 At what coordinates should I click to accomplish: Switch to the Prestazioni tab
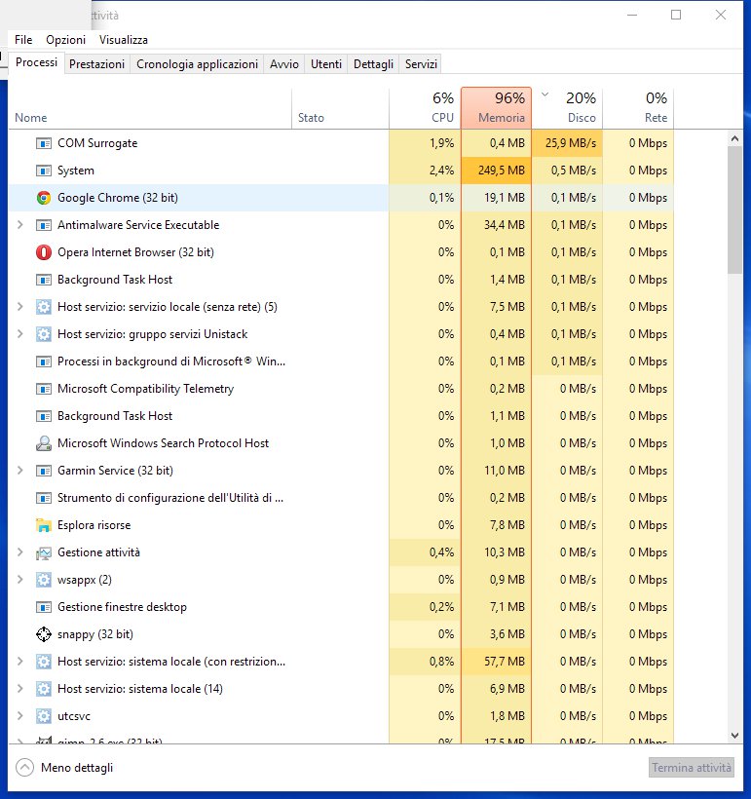tap(96, 64)
